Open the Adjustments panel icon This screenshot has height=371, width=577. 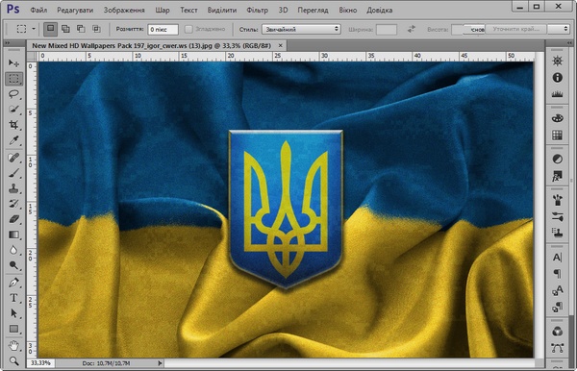(x=557, y=159)
